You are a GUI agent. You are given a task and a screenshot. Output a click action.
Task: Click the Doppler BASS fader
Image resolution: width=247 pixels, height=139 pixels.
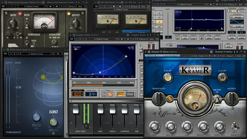pyautogui.click(x=100, y=109)
